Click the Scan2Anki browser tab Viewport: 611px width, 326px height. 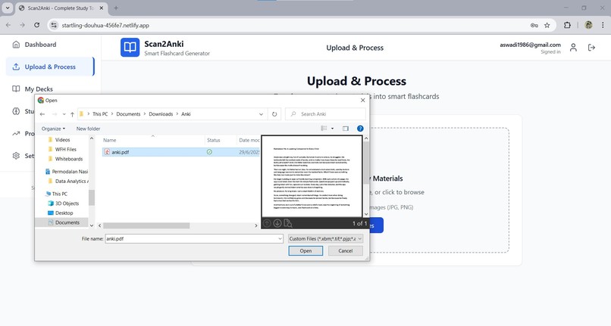click(x=62, y=8)
